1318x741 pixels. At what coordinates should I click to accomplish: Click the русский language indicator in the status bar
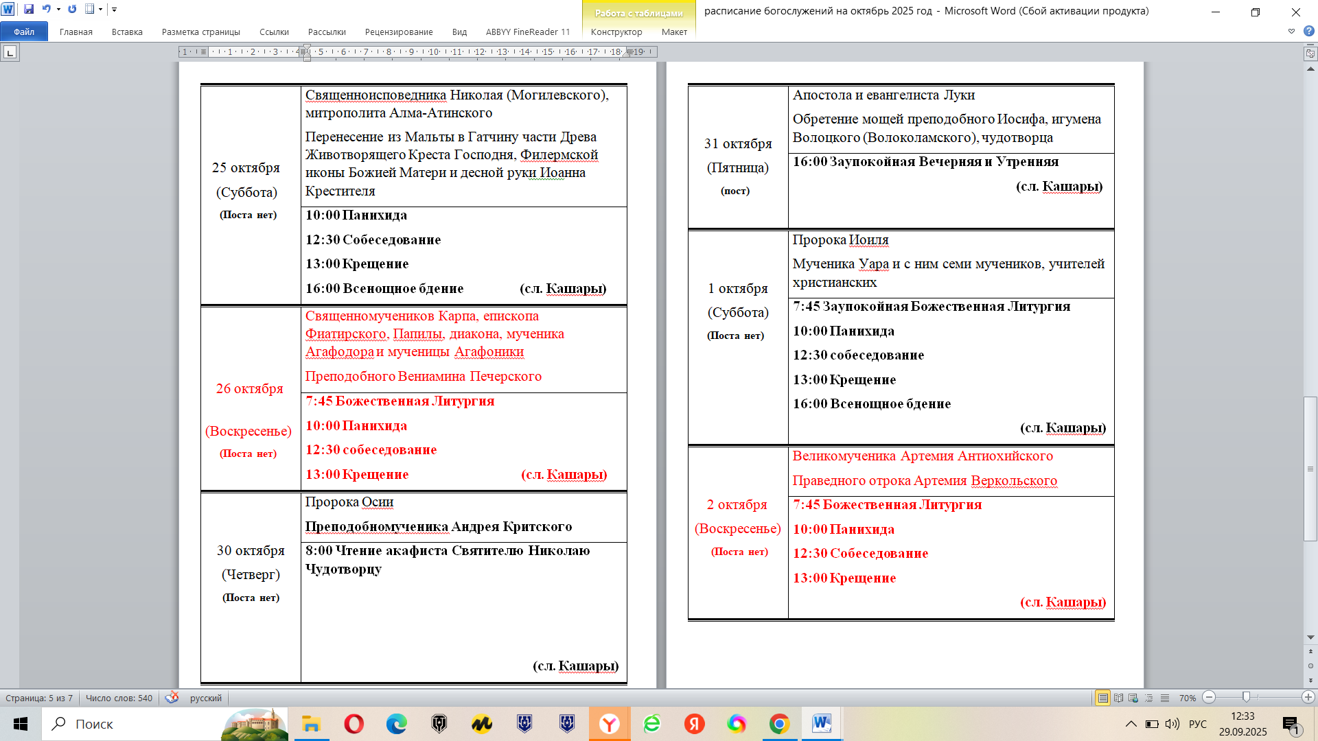click(x=205, y=698)
